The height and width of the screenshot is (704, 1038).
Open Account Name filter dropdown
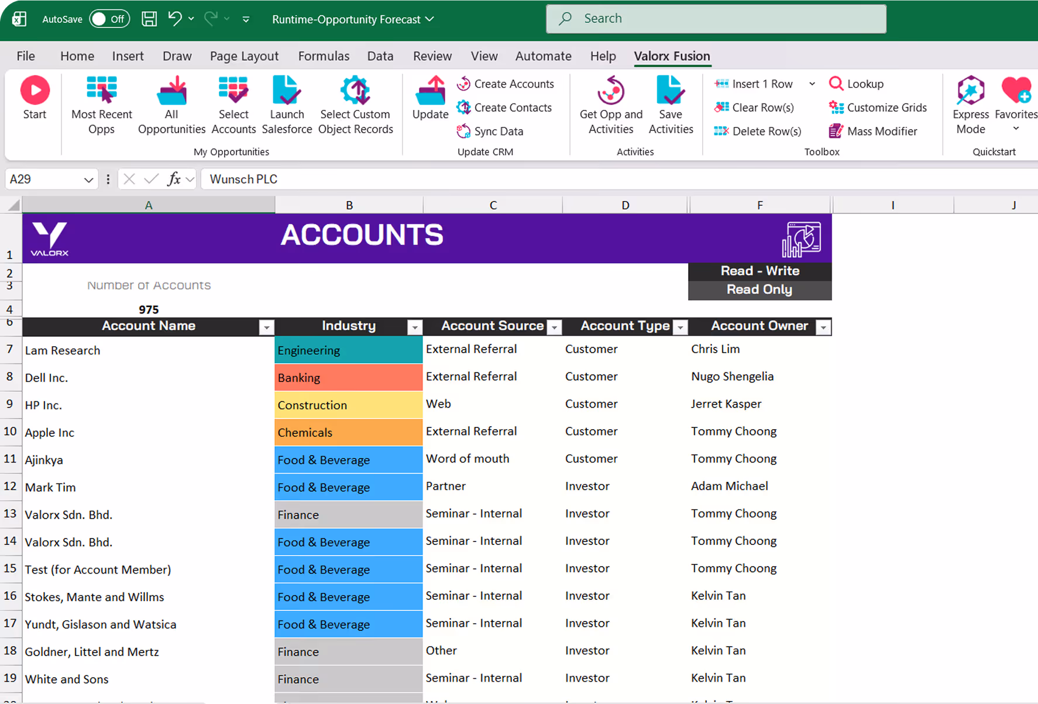pyautogui.click(x=266, y=327)
